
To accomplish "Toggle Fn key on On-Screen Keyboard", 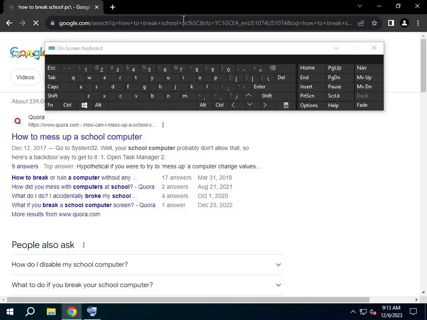I will 53,105.
